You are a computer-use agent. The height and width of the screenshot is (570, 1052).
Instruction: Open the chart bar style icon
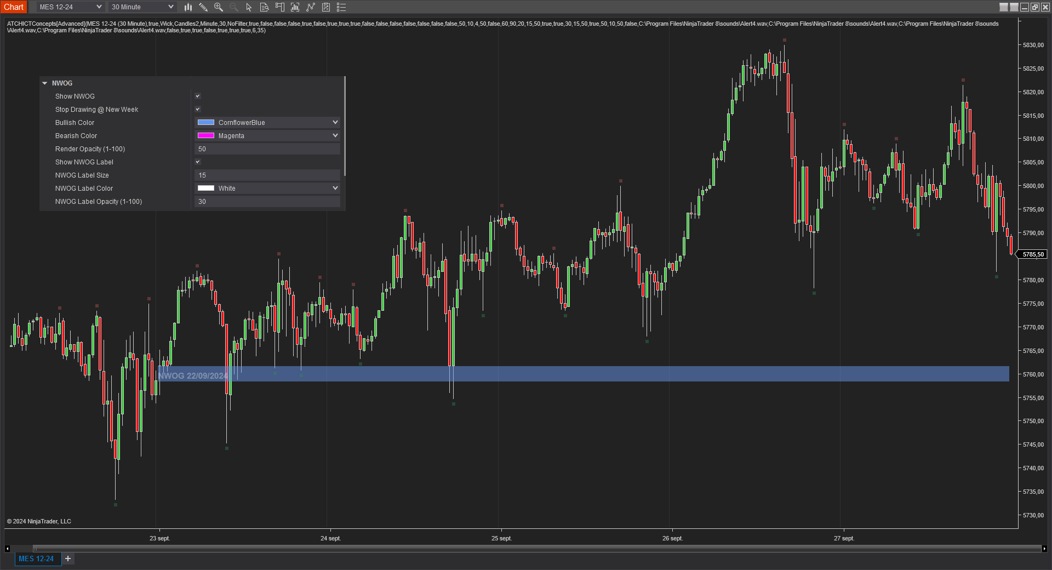tap(188, 7)
